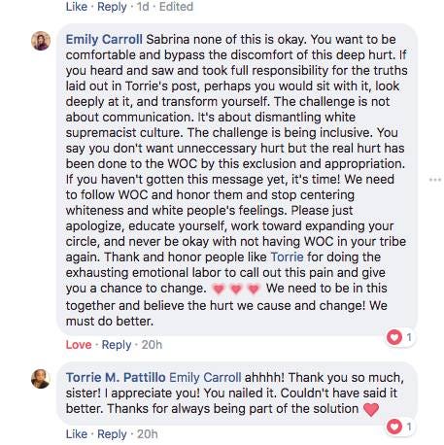Toggle the Love reaction on Emily's comment
The image size is (444, 445).
[79, 345]
